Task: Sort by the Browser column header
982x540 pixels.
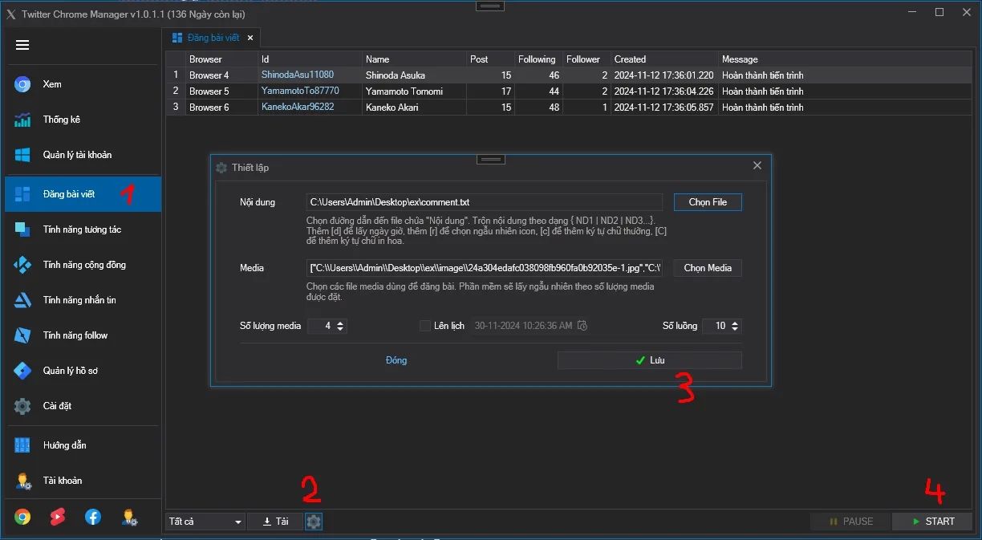Action: click(x=221, y=59)
